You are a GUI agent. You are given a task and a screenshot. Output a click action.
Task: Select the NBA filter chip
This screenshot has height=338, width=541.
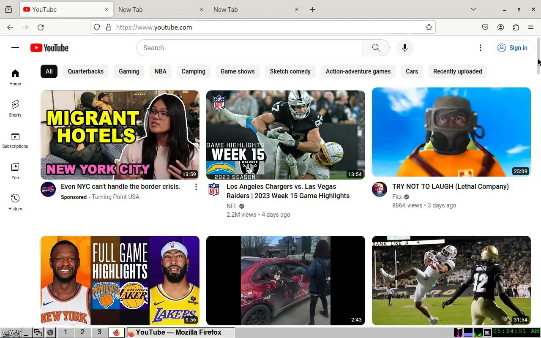pyautogui.click(x=161, y=71)
